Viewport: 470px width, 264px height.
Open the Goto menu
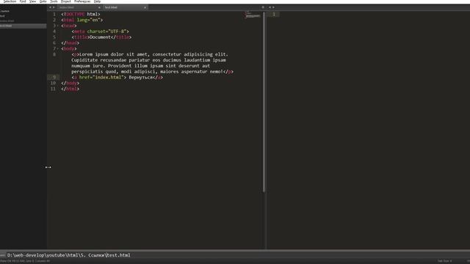pyautogui.click(x=43, y=1)
